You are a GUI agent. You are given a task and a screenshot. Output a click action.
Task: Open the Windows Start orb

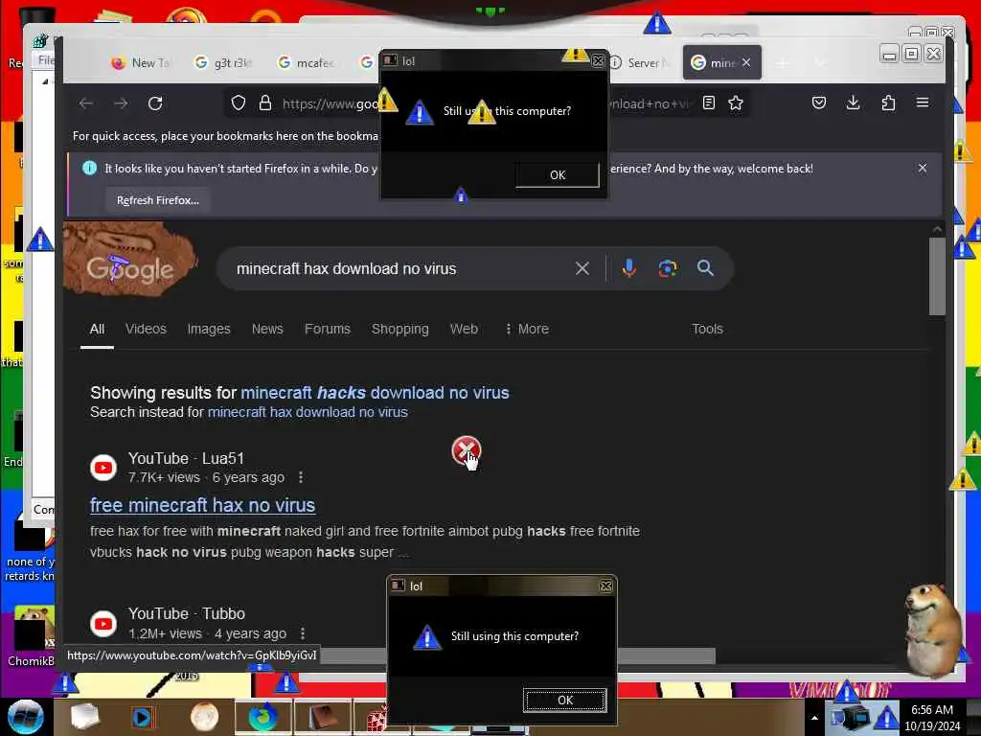tap(26, 717)
